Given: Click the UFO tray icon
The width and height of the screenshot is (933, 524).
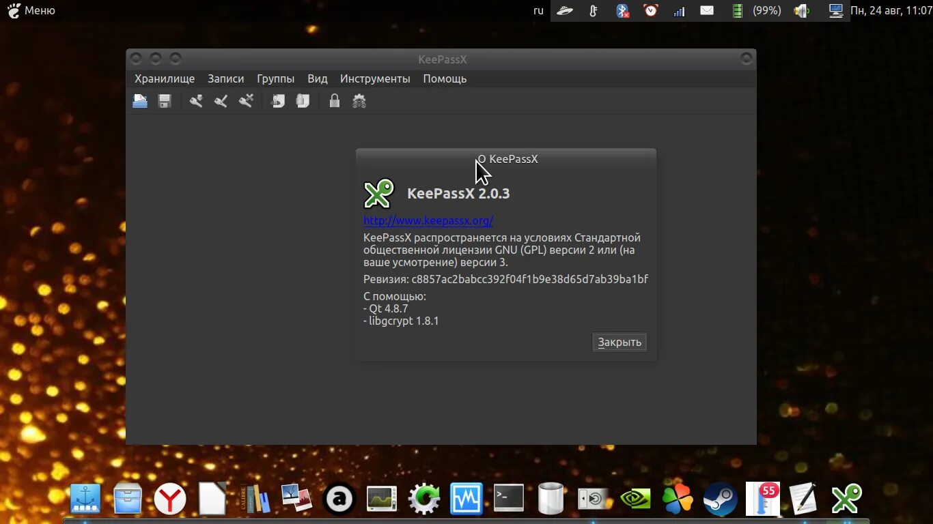Looking at the screenshot, I should pos(564,10).
